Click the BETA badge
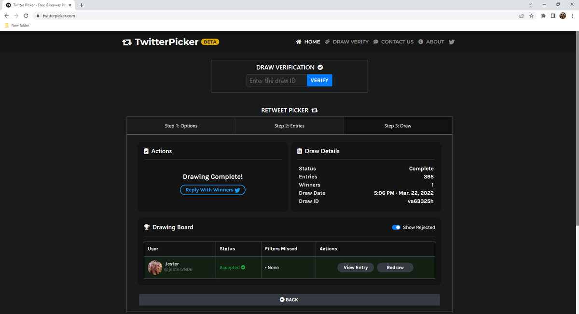Image resolution: width=579 pixels, height=314 pixels. (210, 42)
